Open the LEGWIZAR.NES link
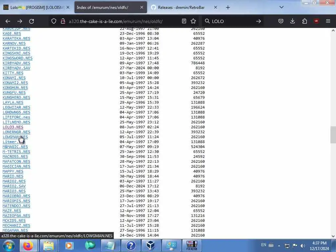The width and height of the screenshot is (336, 252). point(16,107)
